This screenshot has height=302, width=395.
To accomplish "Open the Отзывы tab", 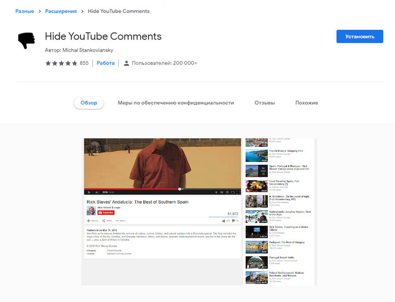I will 264,103.
